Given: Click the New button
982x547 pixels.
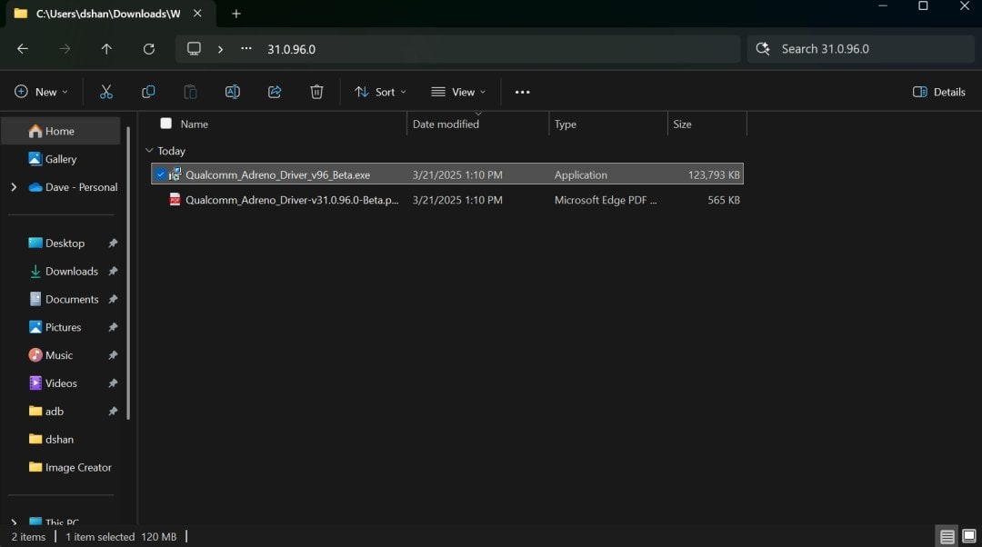Looking at the screenshot, I should pos(41,92).
